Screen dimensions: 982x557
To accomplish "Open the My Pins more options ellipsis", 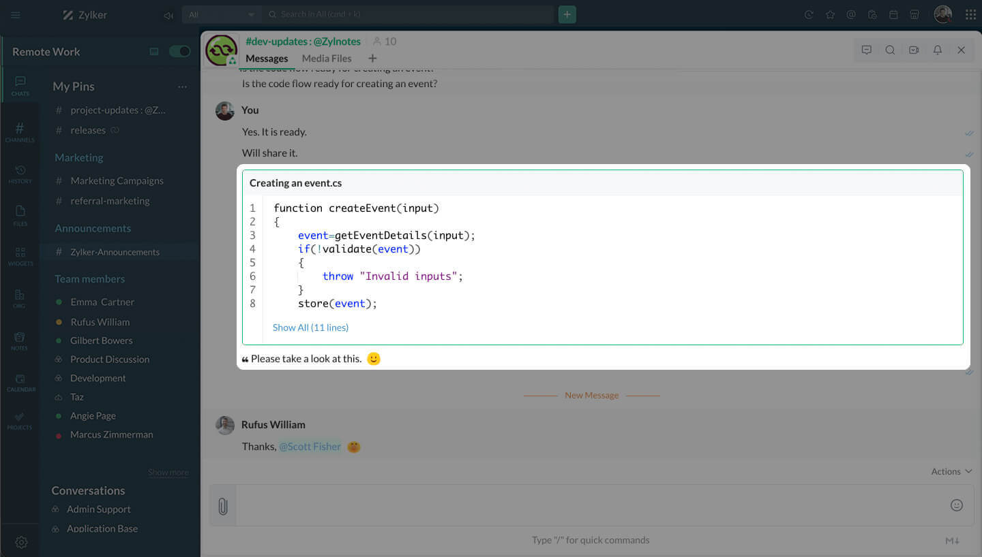I will coord(182,86).
